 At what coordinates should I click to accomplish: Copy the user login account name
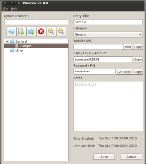(x=138, y=59)
